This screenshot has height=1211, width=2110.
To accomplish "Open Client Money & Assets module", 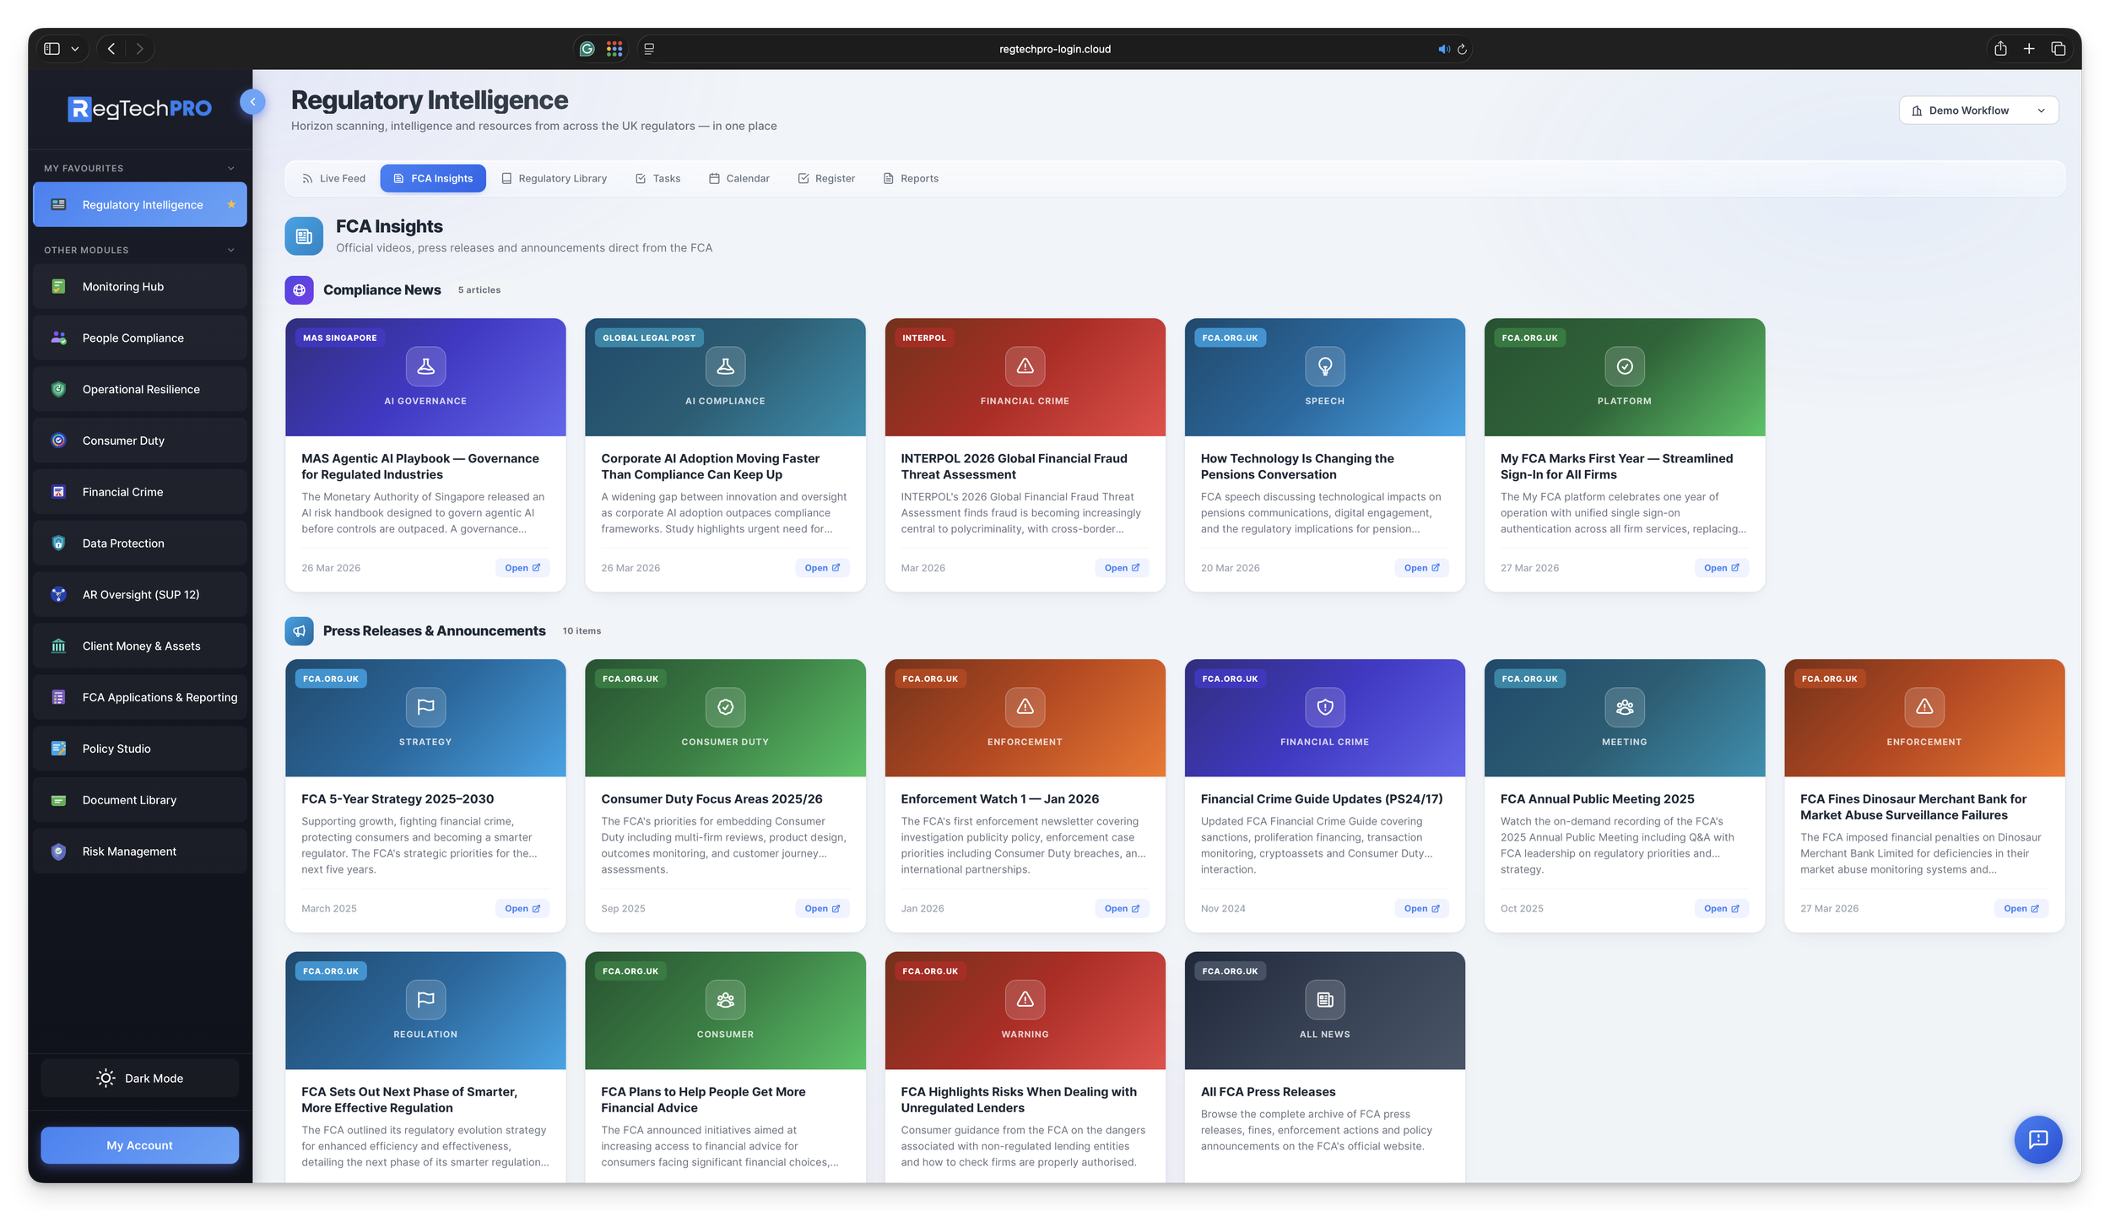I will pyautogui.click(x=139, y=646).
